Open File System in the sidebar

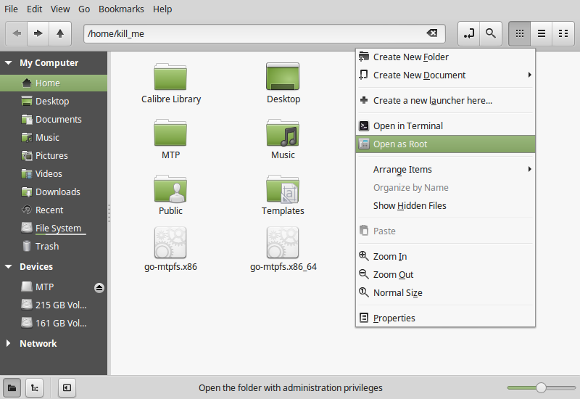[x=54, y=229]
